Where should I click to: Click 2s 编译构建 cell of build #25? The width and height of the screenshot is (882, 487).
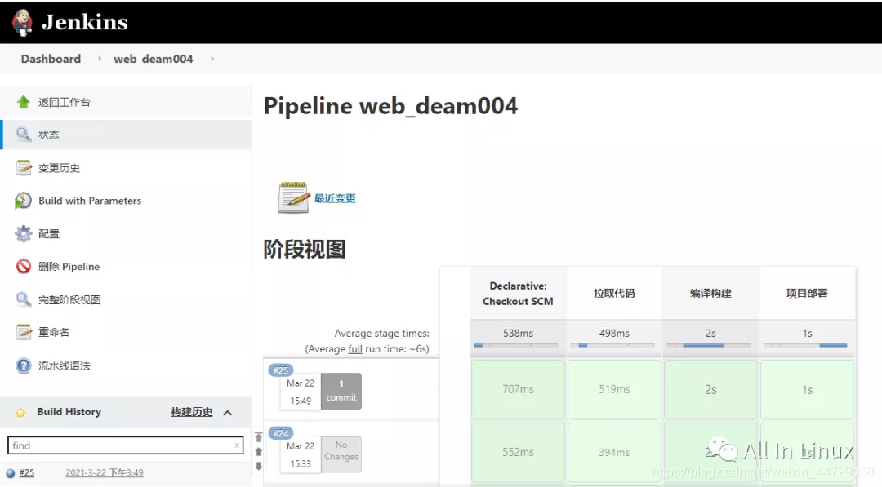pos(710,389)
